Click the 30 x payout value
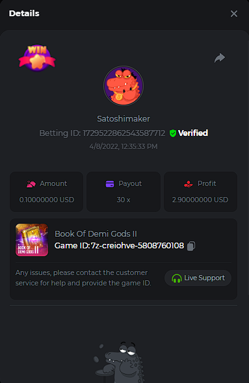Screen dimensions: 249x383 (124, 200)
